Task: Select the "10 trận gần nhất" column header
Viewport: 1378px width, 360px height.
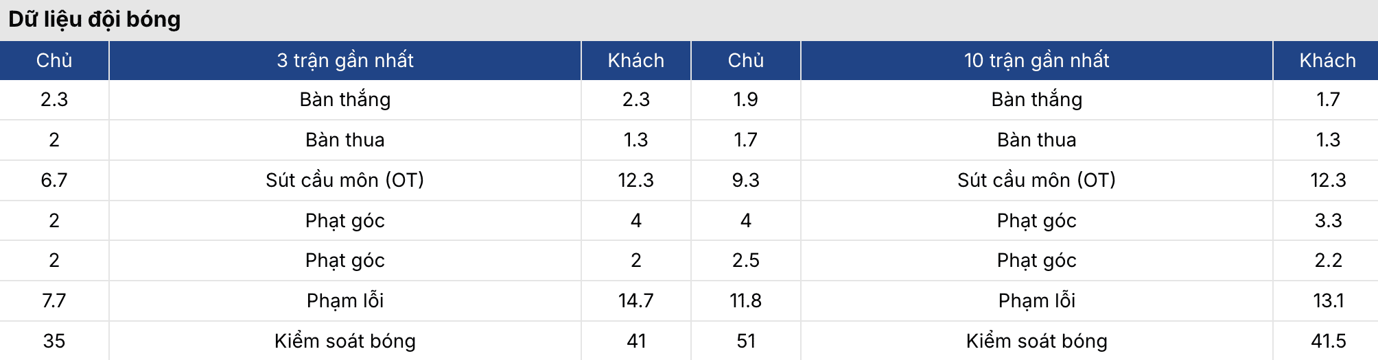Action: click(1036, 60)
